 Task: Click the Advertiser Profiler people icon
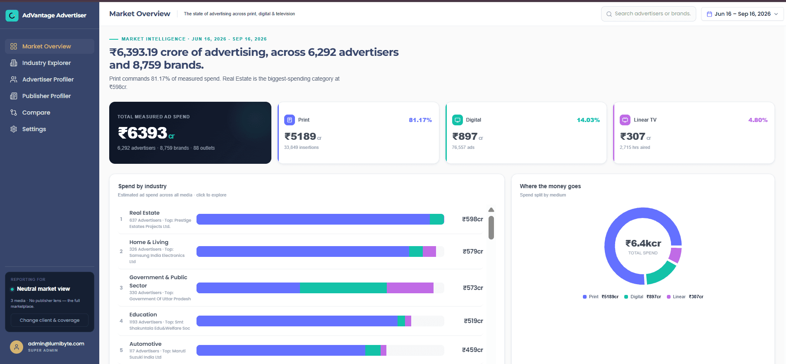tap(14, 79)
